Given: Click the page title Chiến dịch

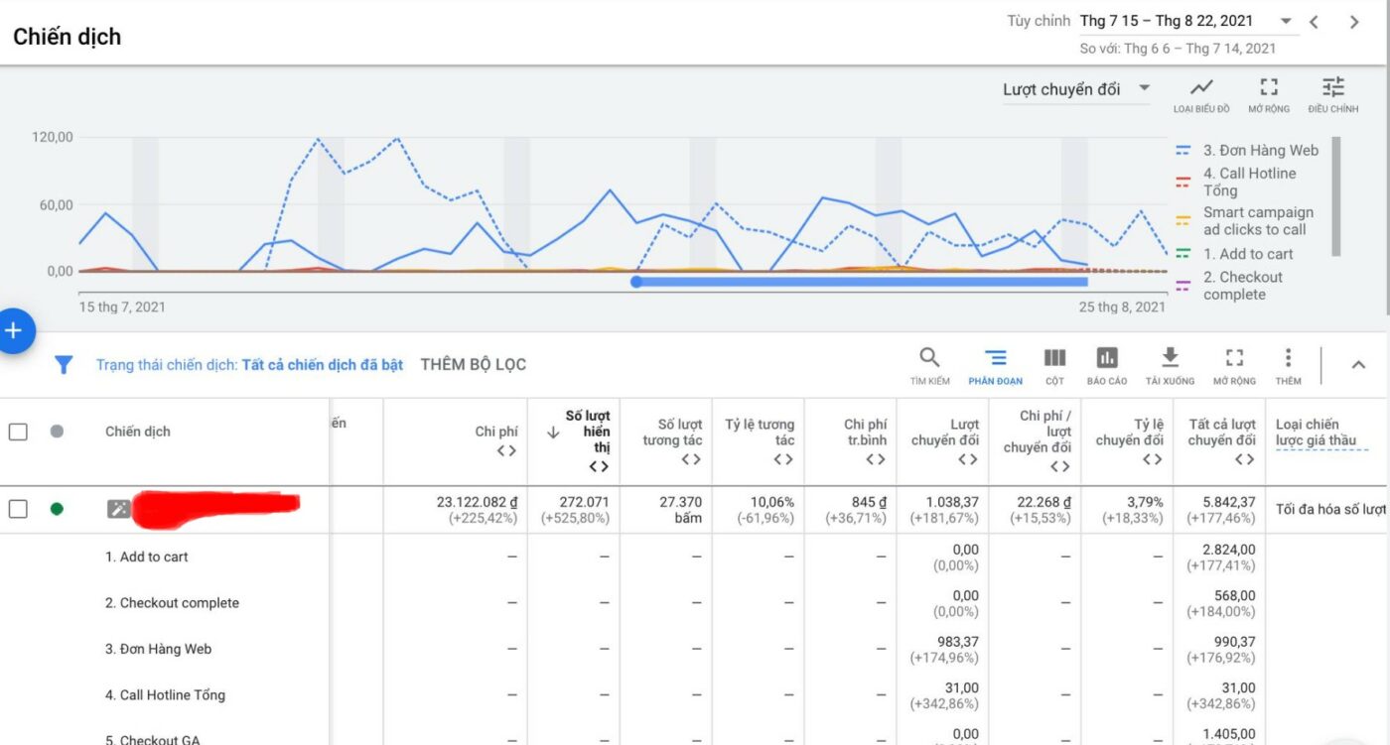Looking at the screenshot, I should pos(68,37).
